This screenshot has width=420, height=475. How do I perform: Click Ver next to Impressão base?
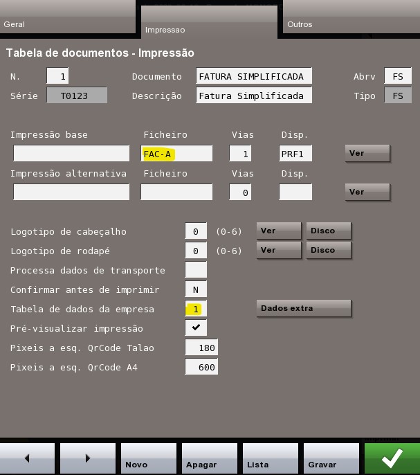point(367,153)
